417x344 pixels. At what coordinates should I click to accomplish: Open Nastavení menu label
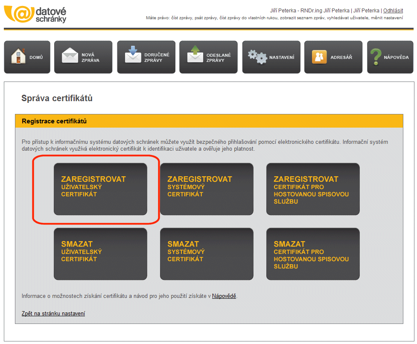[282, 57]
